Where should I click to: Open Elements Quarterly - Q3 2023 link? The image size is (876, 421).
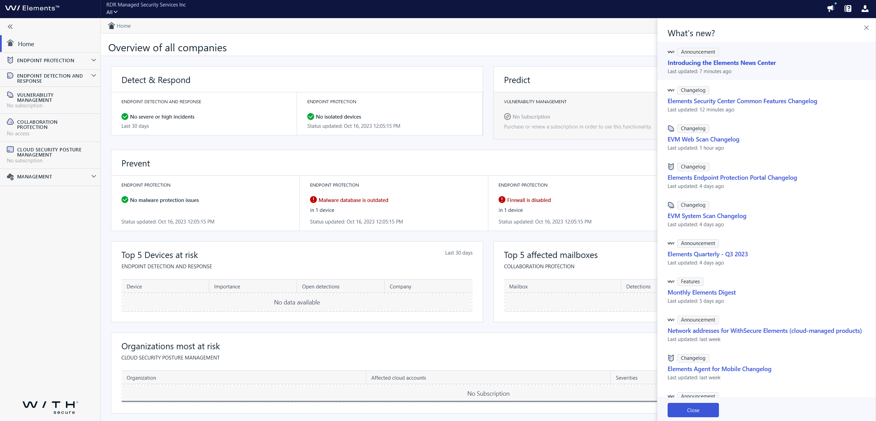707,254
